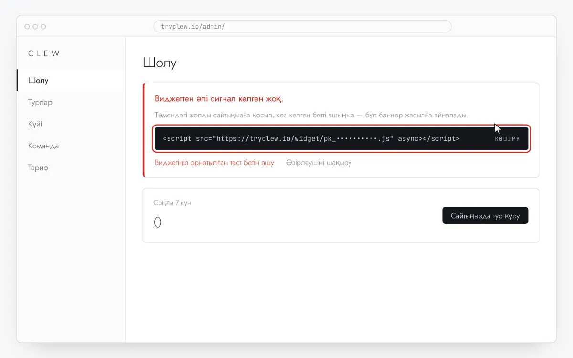Click the Шолу page heading
The height and width of the screenshot is (358, 573).
click(x=159, y=63)
